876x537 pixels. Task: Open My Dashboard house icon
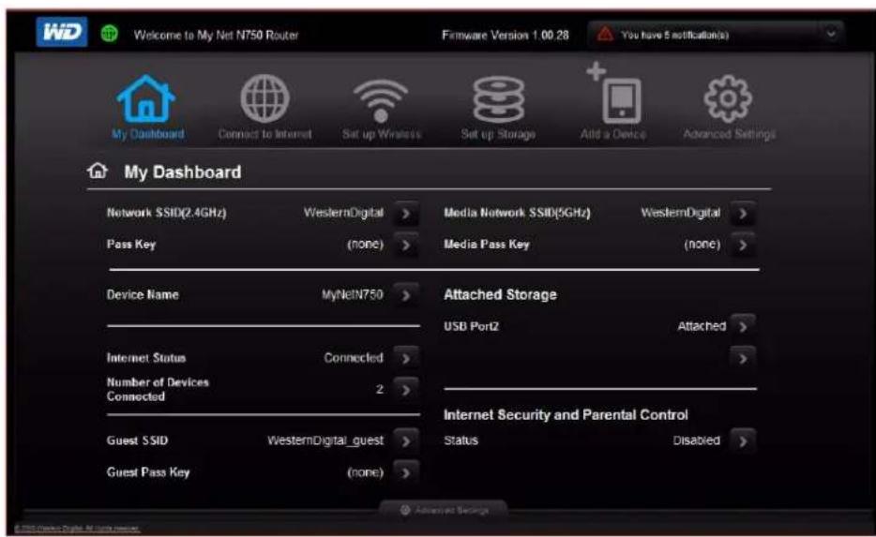(146, 98)
